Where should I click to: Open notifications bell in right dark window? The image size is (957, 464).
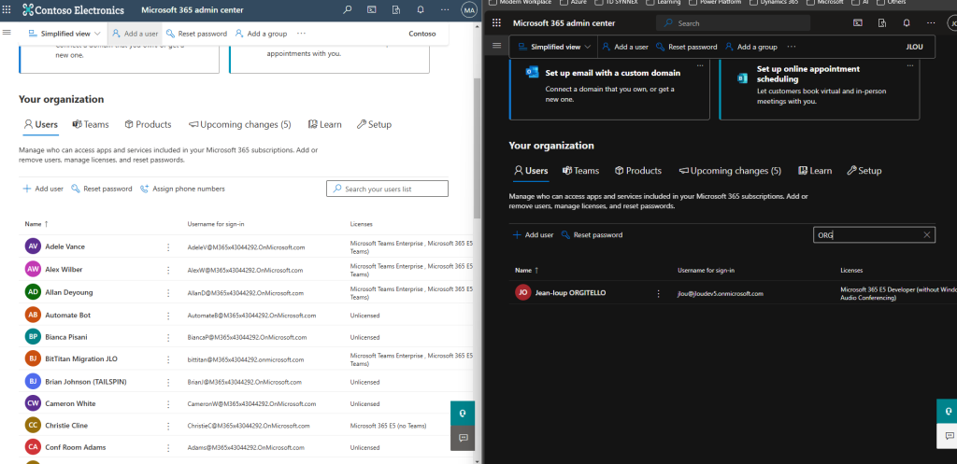907,23
